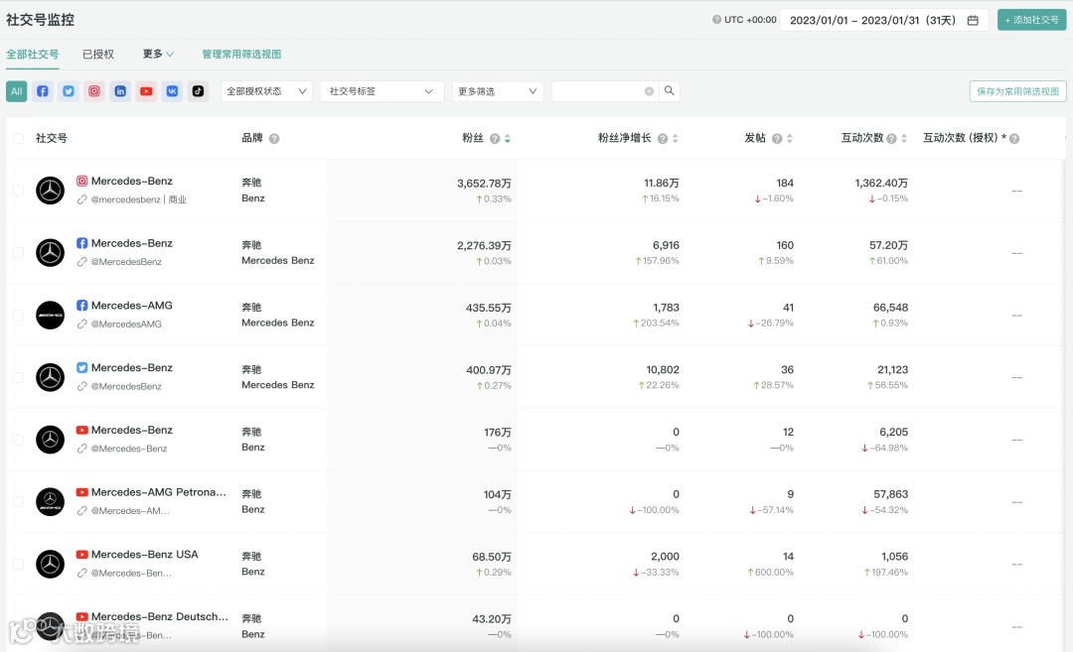The height and width of the screenshot is (652, 1073).
Task: Expand the 更多 tab menu
Action: point(158,54)
